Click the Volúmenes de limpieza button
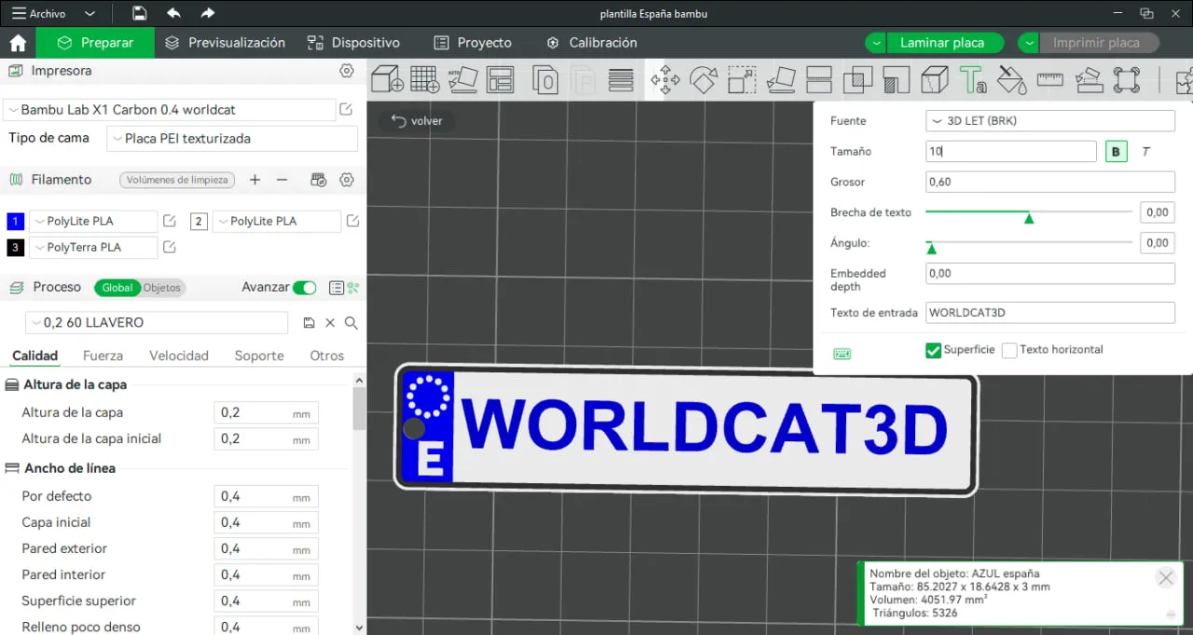Image resolution: width=1193 pixels, height=635 pixels. pyautogui.click(x=177, y=180)
